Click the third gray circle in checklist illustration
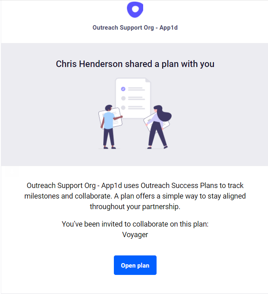This screenshot has width=268, height=294. pos(123,108)
